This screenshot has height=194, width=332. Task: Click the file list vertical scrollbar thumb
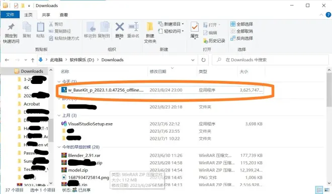[329, 89]
